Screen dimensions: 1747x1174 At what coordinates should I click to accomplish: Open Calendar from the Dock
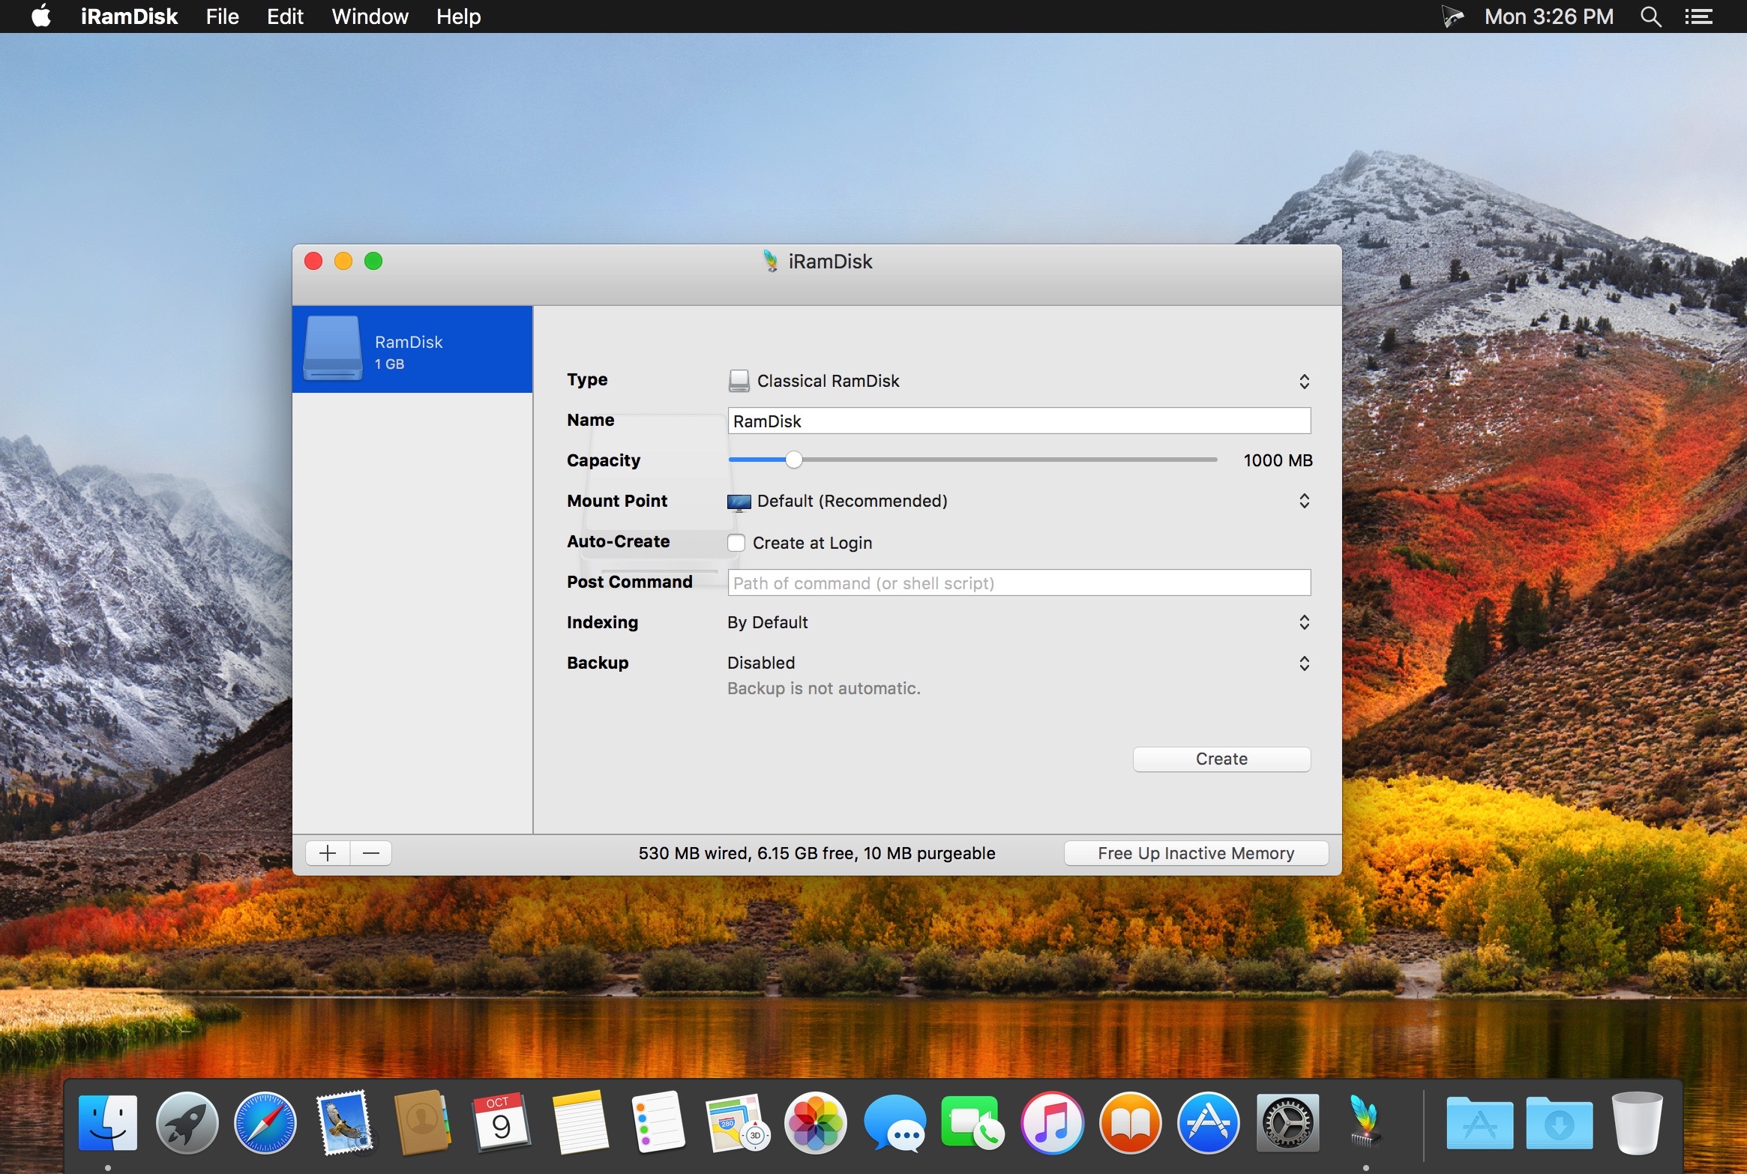(x=501, y=1122)
